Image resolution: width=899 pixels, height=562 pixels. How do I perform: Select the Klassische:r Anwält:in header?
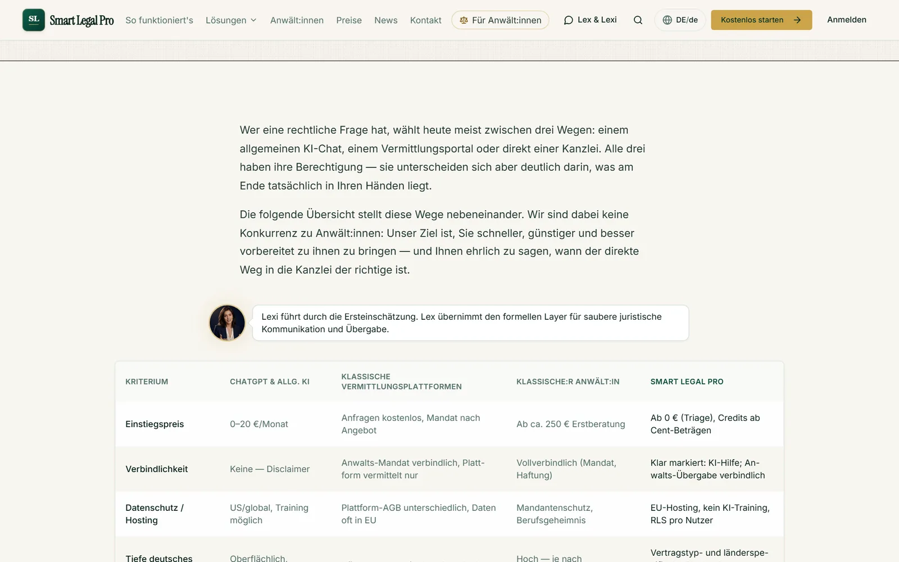[x=568, y=382]
